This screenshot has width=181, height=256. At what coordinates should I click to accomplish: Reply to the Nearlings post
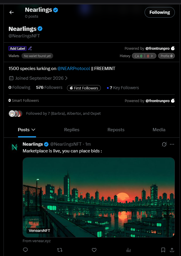point(26,250)
